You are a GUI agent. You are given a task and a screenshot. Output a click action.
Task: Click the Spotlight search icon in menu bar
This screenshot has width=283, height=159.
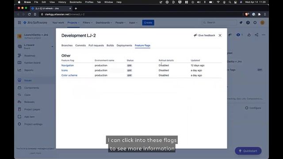pyautogui.click(x=230, y=2)
